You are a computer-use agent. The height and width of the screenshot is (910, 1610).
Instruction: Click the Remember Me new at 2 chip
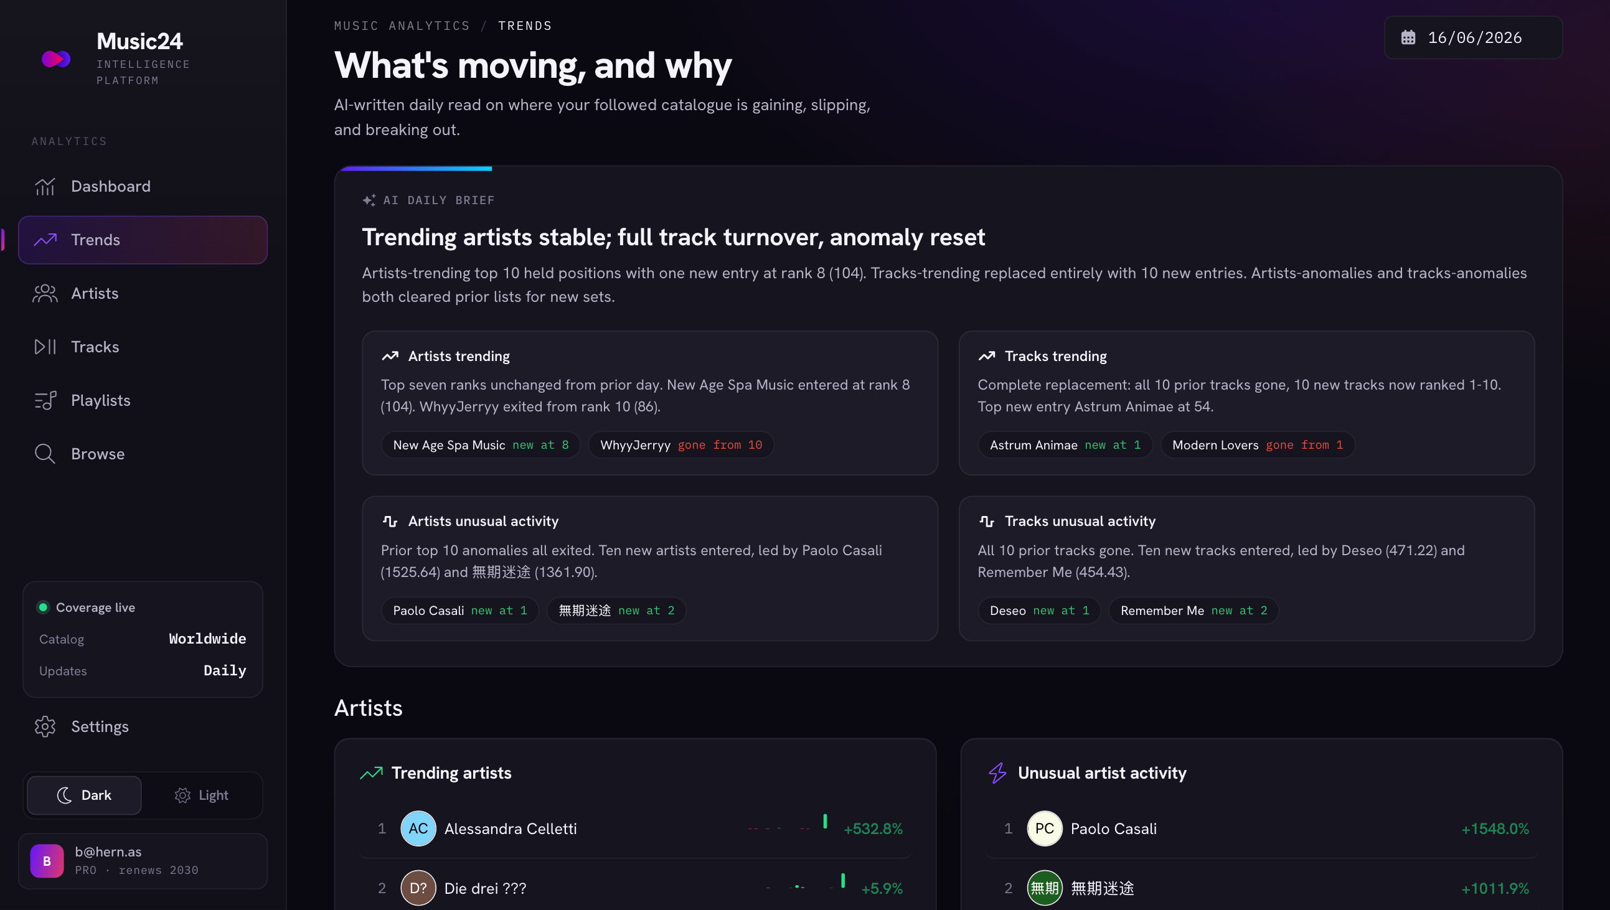coord(1193,611)
